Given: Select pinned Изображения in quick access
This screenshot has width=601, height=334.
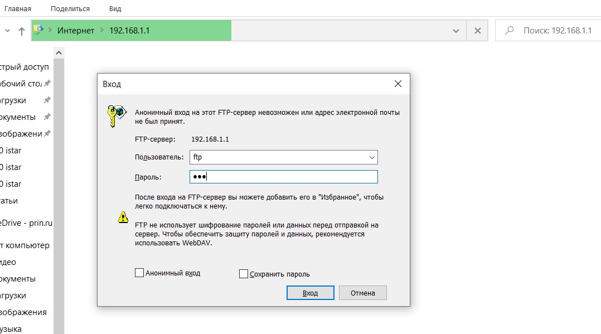Looking at the screenshot, I should click(21, 134).
